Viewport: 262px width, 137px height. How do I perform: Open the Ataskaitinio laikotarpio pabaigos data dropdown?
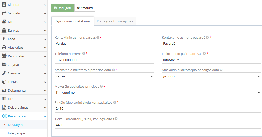pyautogui.click(x=211, y=76)
